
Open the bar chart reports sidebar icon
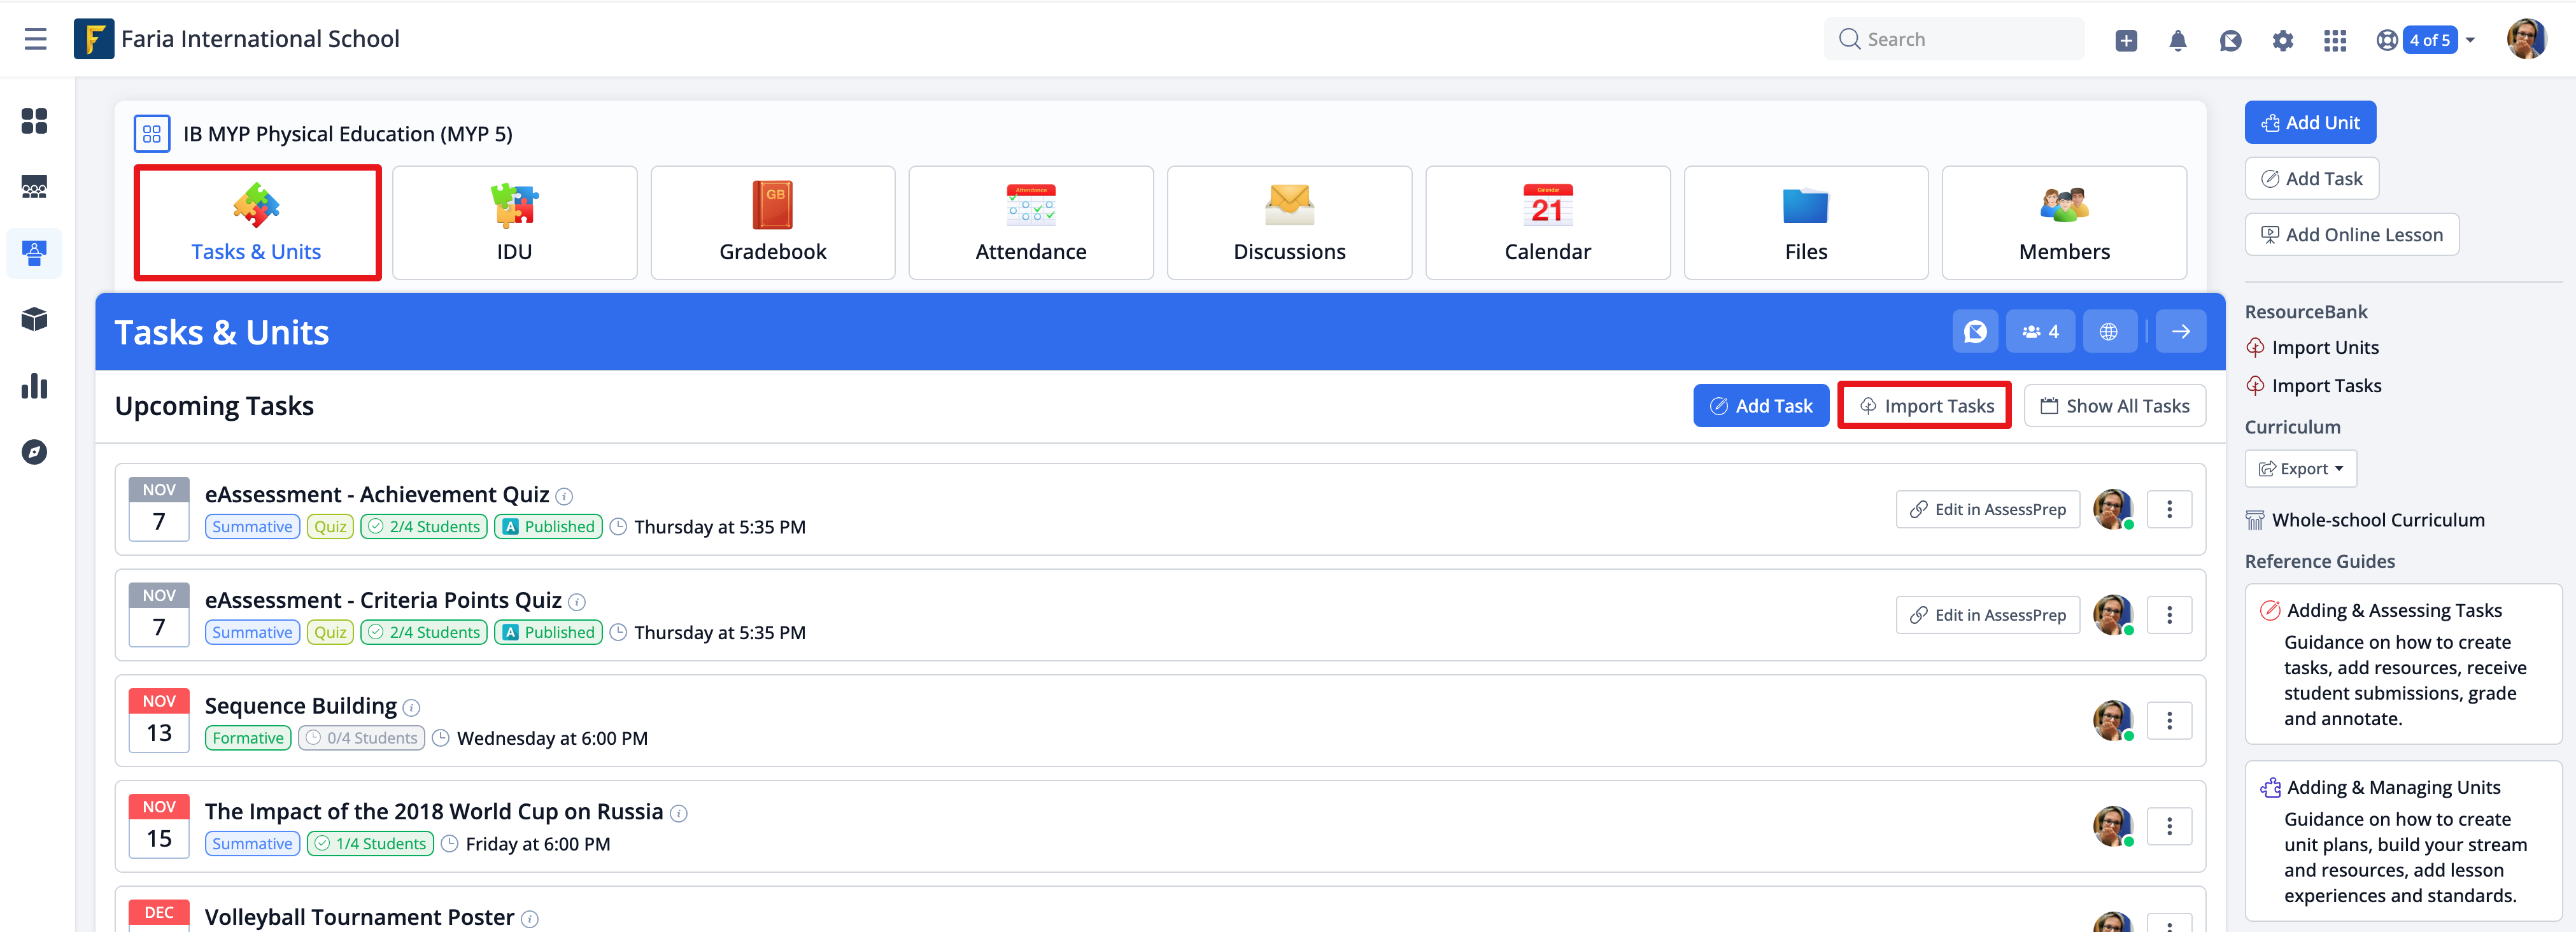point(34,386)
